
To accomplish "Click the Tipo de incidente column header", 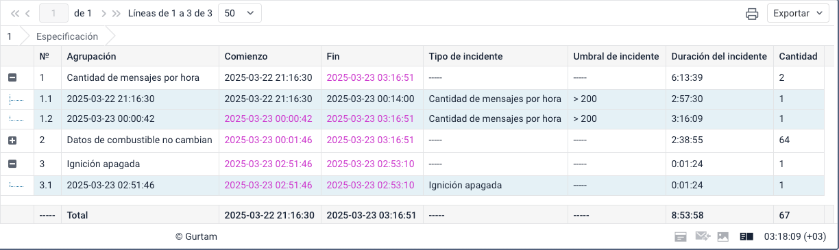I will (x=495, y=56).
